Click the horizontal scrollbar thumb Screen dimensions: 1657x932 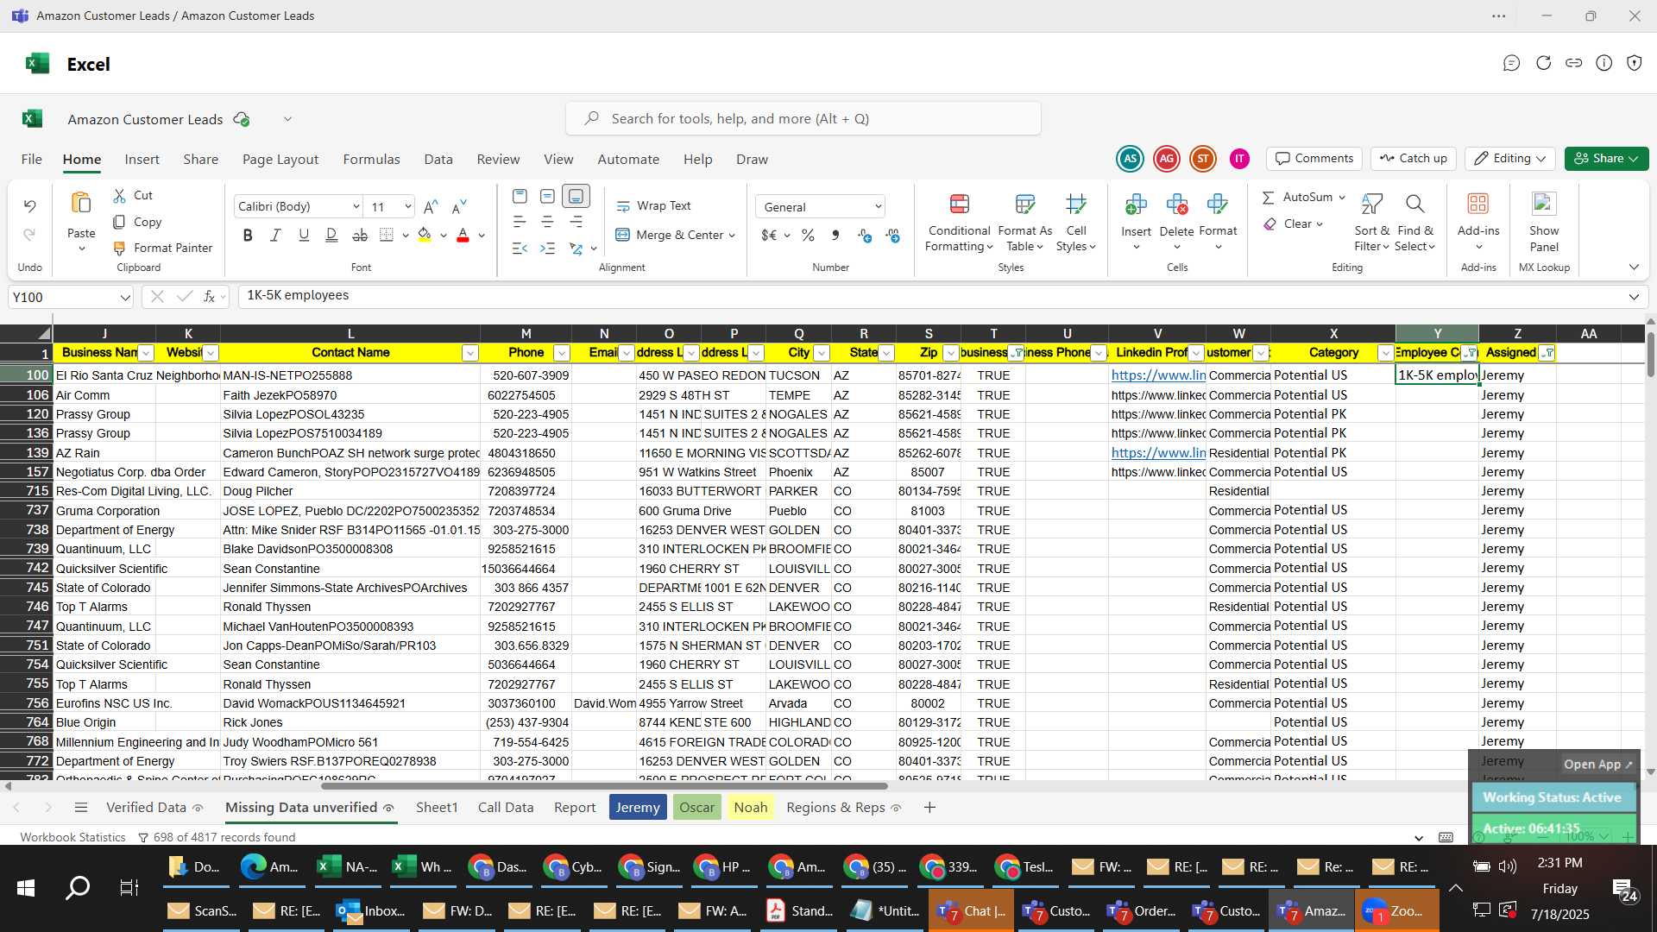point(604,786)
